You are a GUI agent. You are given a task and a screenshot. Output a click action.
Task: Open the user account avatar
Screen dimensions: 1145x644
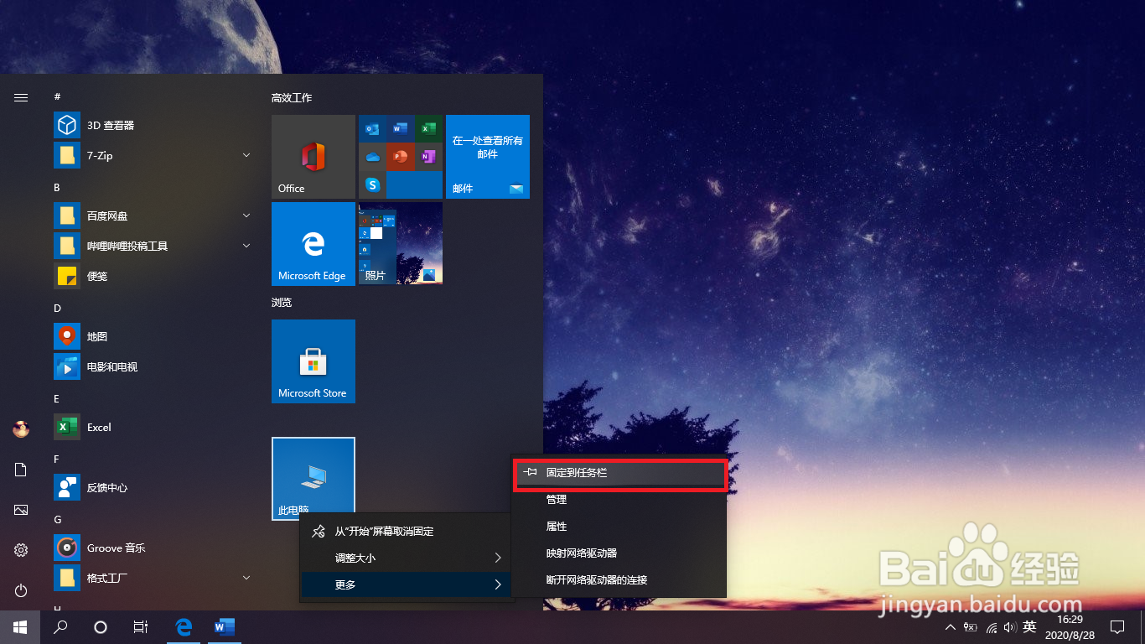[21, 429]
